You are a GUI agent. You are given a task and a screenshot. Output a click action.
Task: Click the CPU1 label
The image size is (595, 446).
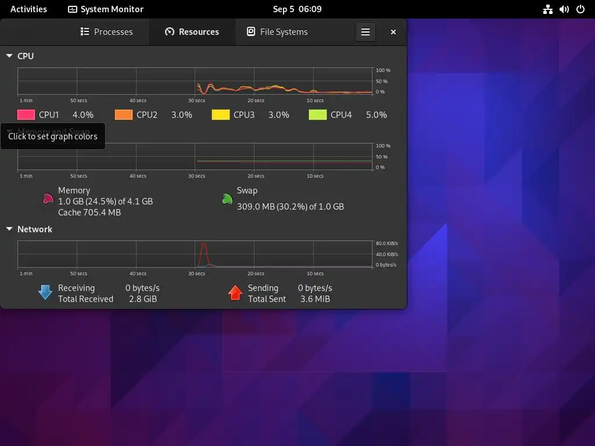49,115
